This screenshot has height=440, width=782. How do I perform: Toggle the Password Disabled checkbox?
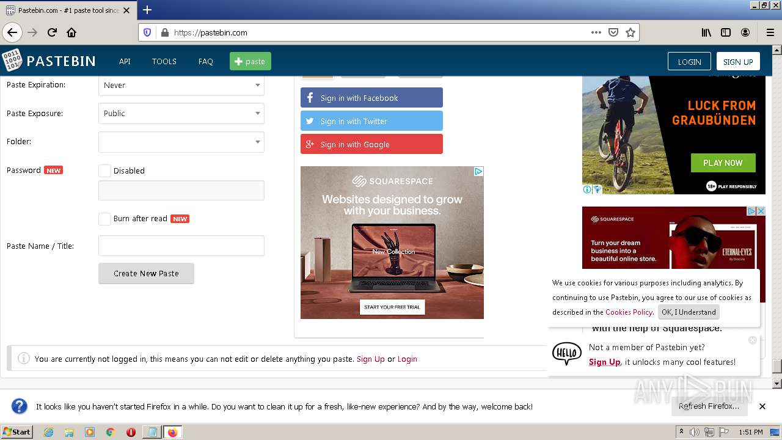tap(105, 171)
